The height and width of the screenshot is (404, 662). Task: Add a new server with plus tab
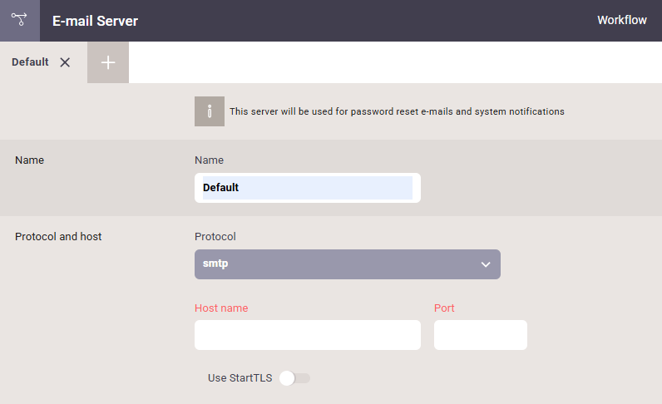[x=108, y=62]
